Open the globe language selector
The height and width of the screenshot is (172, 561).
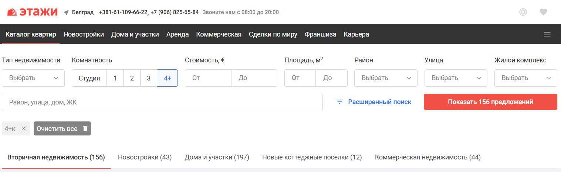[x=523, y=12]
